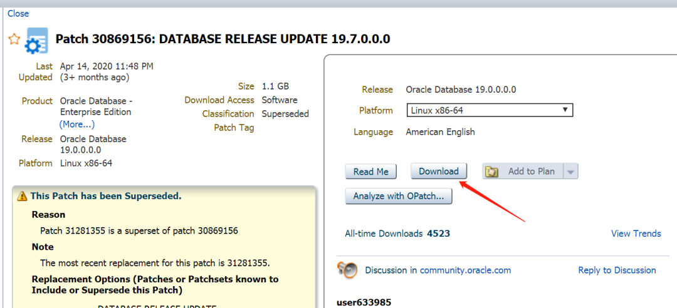677x308 pixels.
Task: Click Release value Oracle Database 19.0.0.0.0 on right
Action: [461, 90]
